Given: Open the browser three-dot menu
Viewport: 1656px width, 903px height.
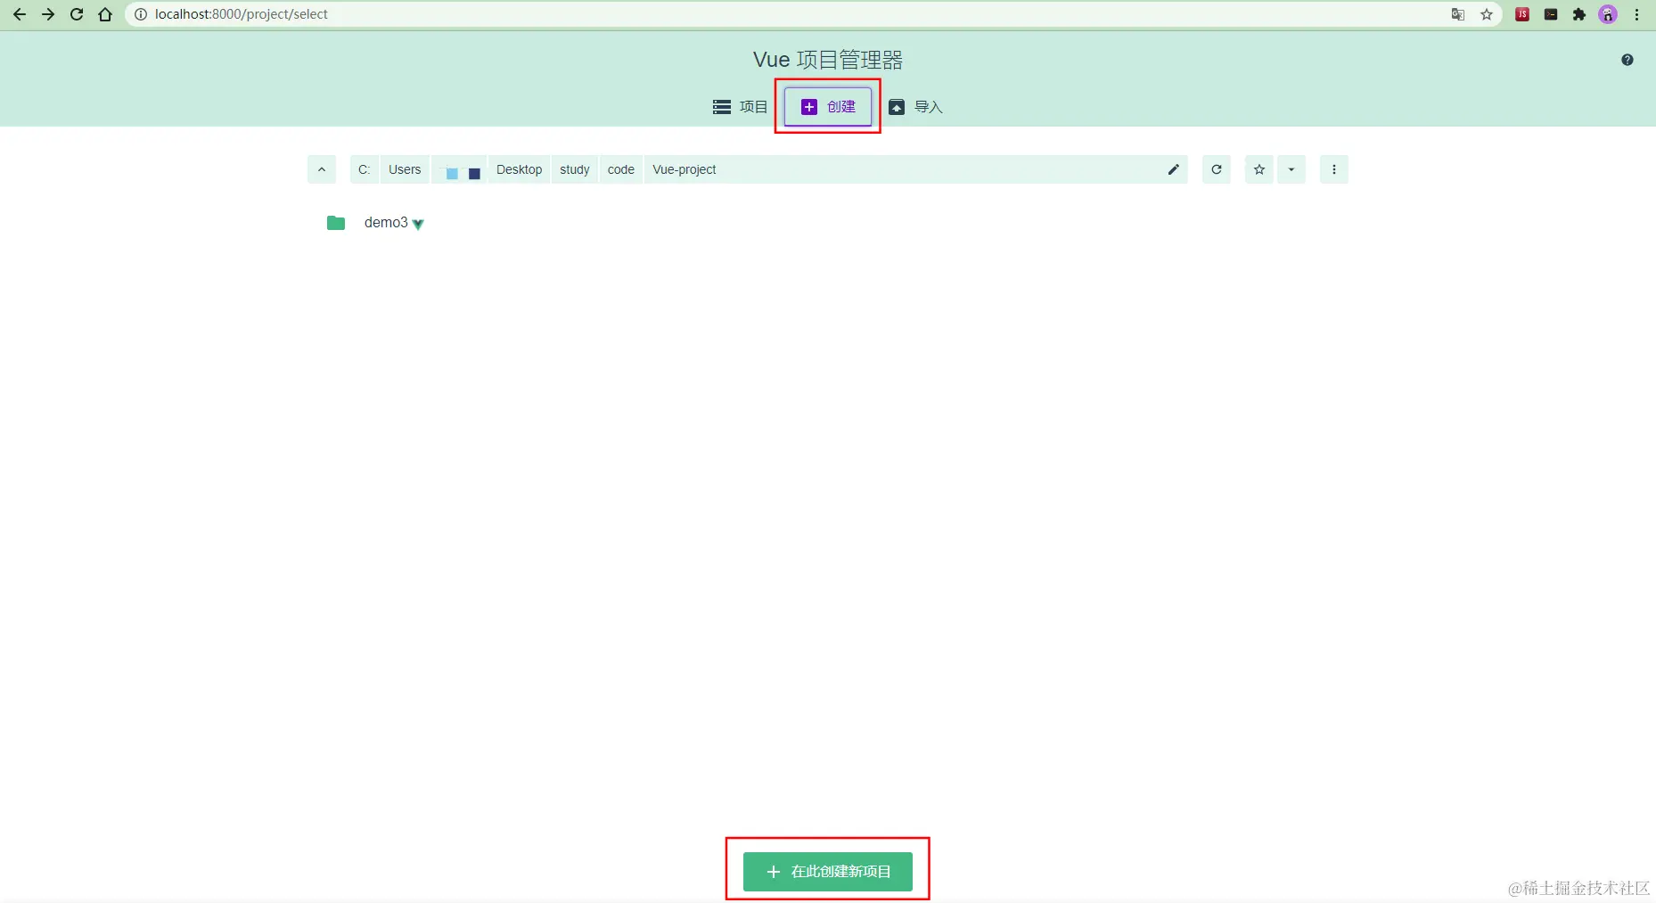Looking at the screenshot, I should point(1637,14).
